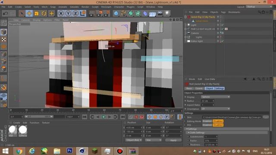Collapse the Cloth Settings group

[188, 133]
